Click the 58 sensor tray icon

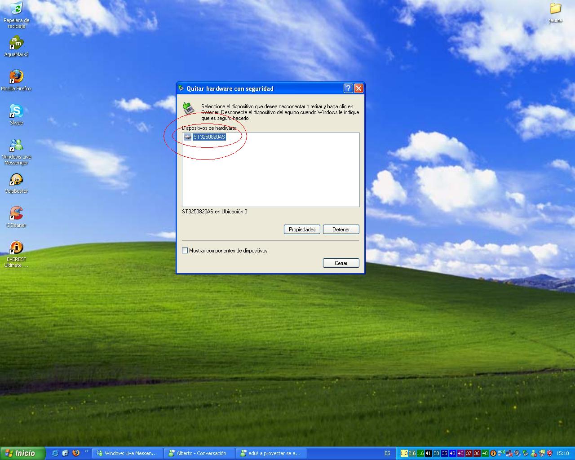coord(436,453)
